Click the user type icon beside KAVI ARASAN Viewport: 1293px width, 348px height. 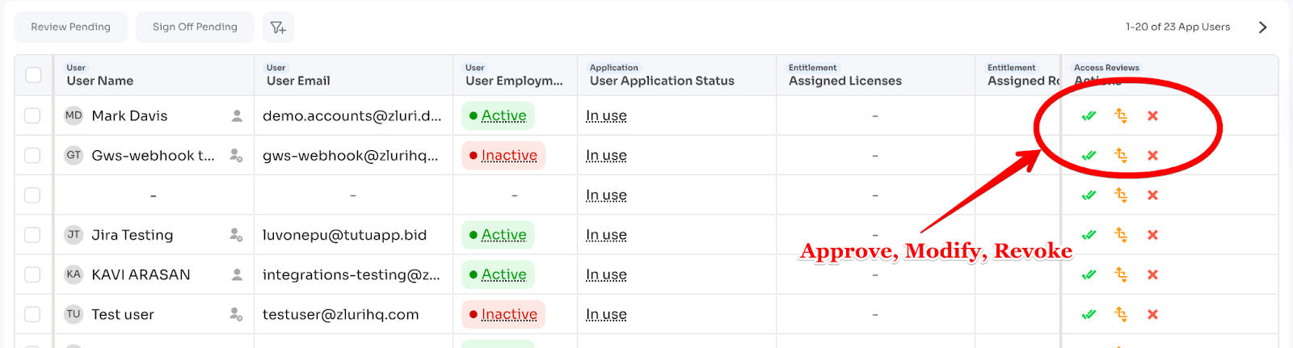pos(237,275)
